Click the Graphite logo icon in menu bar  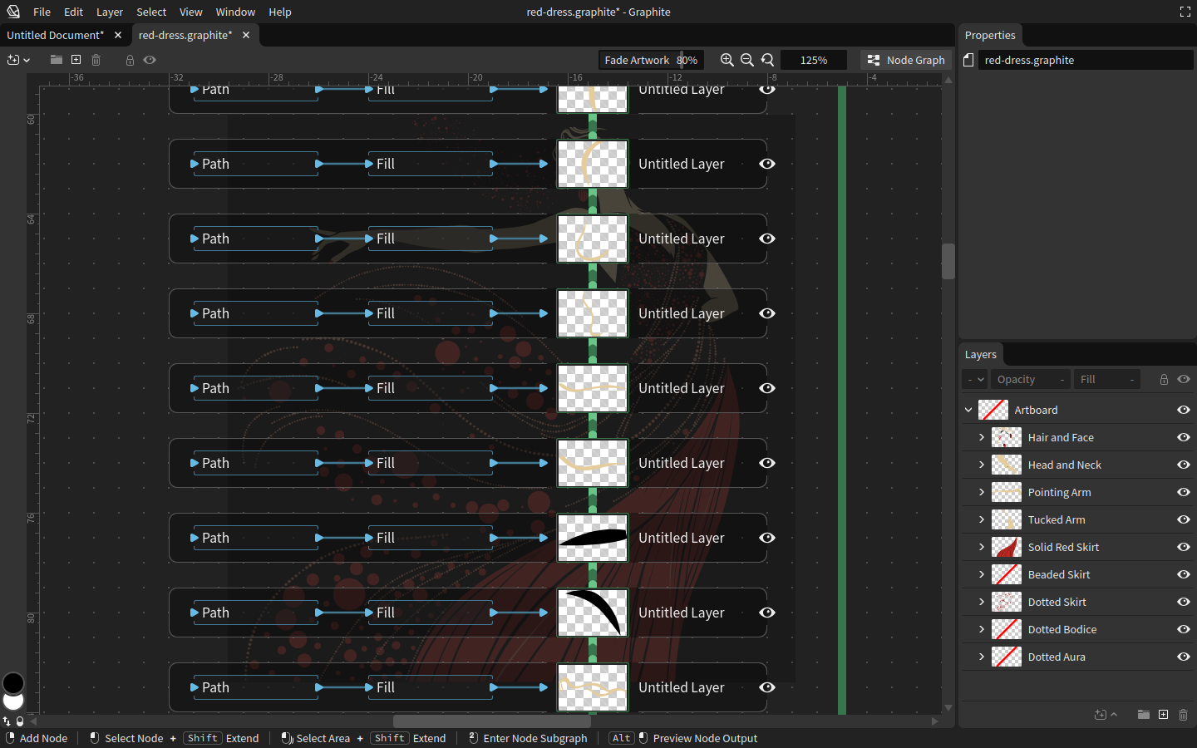pos(13,12)
